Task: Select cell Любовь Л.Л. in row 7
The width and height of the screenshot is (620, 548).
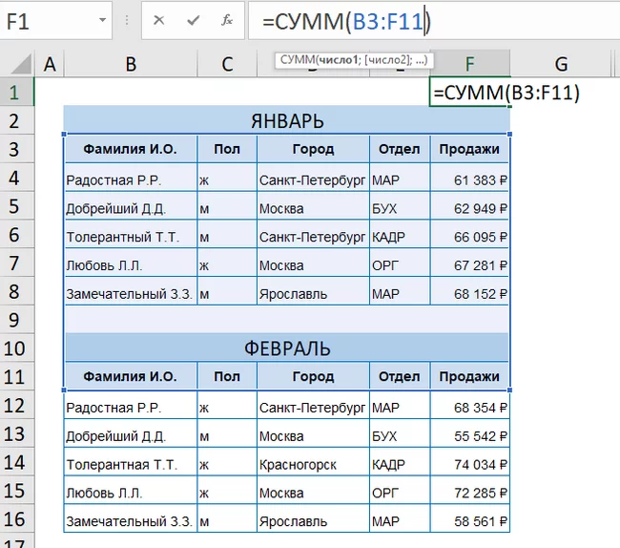Action: click(131, 263)
